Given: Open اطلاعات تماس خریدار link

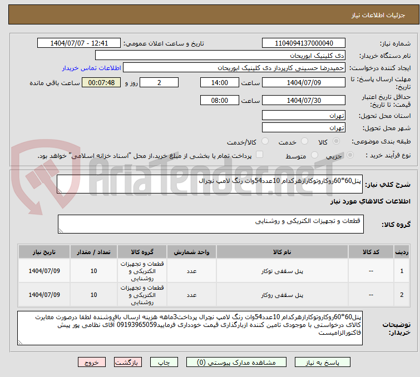Looking at the screenshot, I should (x=92, y=68).
